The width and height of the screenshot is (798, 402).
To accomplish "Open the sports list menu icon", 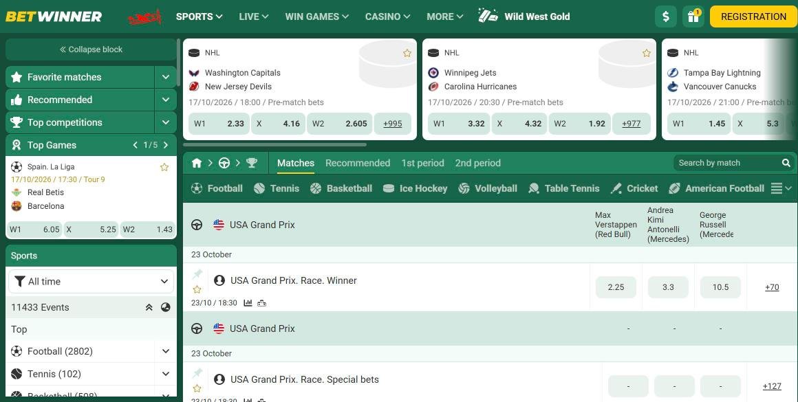I will click(781, 188).
